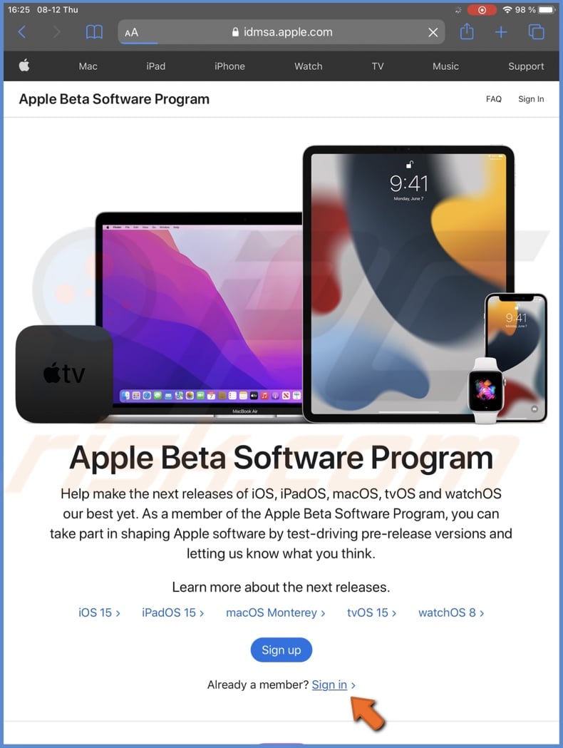This screenshot has width=563, height=748.
Task: Follow the watchOS 8 chevron link
Action: [451, 613]
